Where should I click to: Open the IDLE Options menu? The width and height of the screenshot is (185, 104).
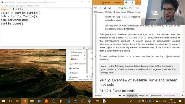pos(23,6)
